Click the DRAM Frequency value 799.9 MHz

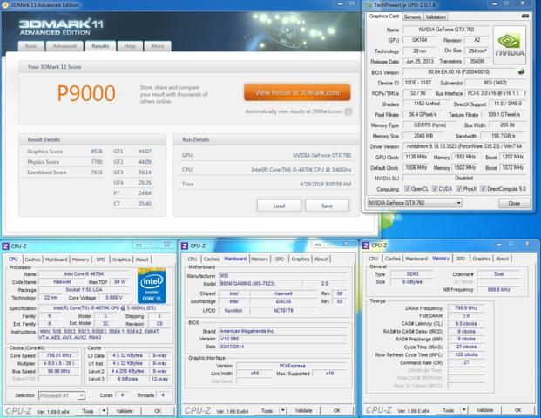466,307
